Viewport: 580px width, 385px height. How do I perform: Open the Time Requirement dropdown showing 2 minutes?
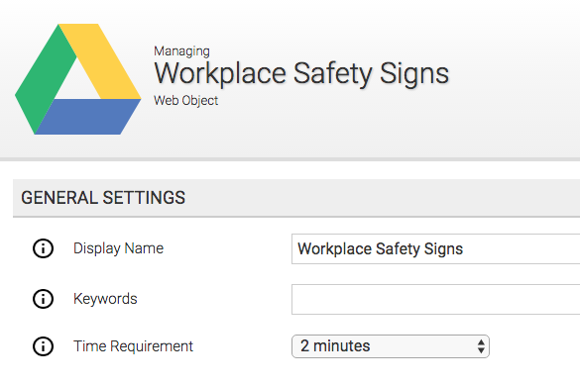(391, 346)
